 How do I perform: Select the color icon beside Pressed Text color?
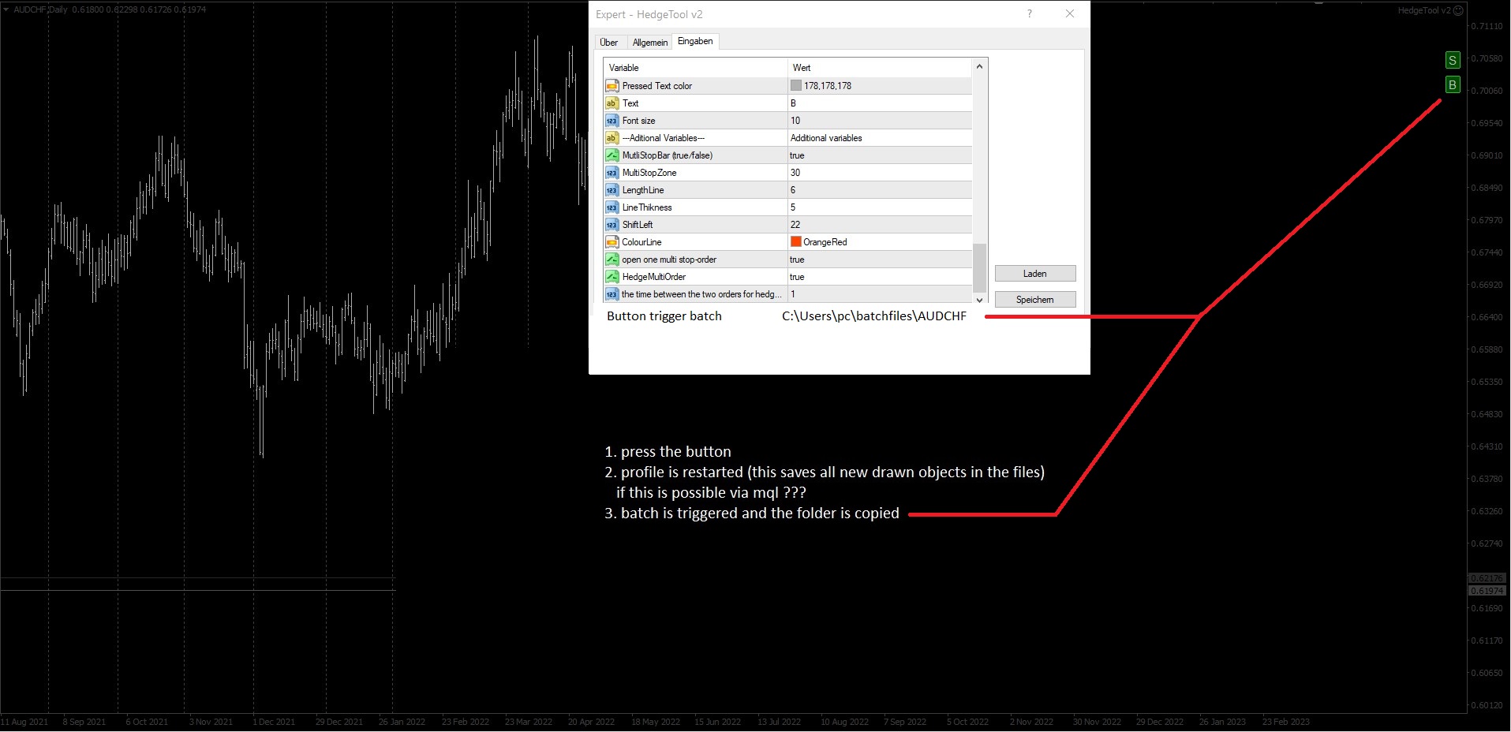click(612, 85)
